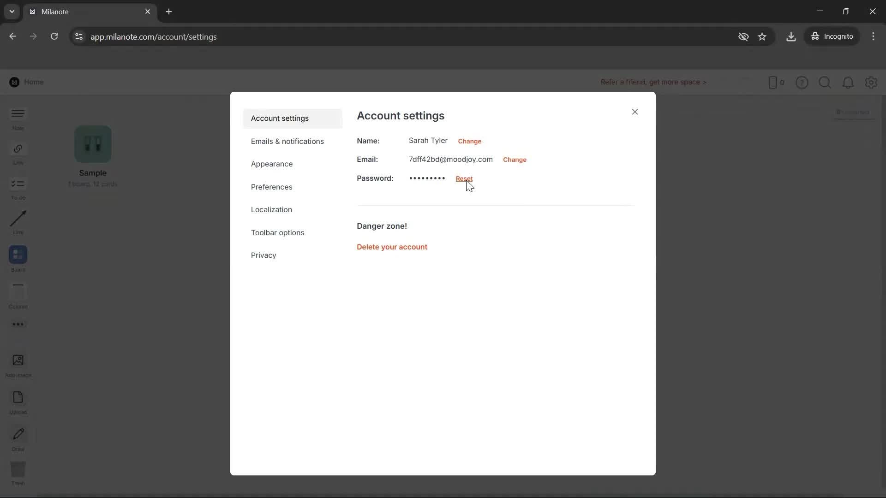Switch to Emails & notifications settings section
This screenshot has height=498, width=886.
click(287, 141)
